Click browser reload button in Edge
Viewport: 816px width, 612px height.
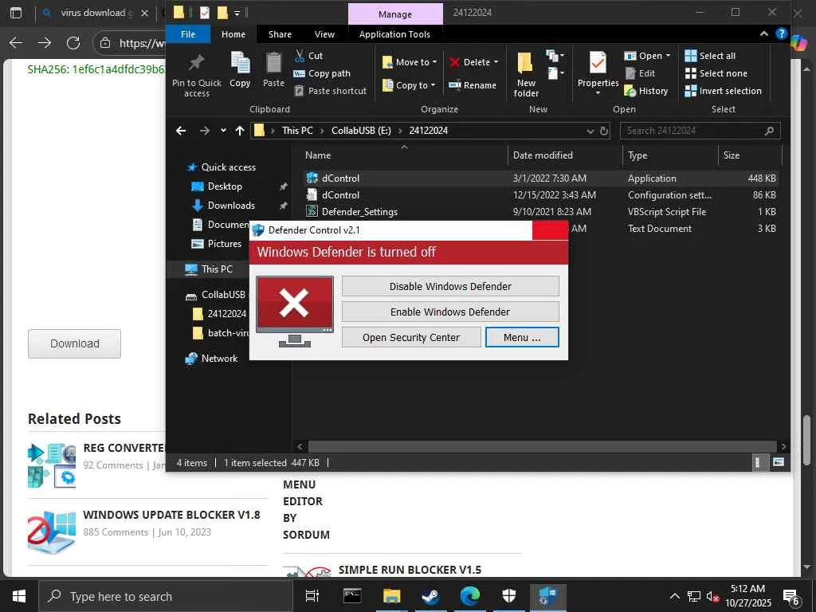(x=73, y=43)
